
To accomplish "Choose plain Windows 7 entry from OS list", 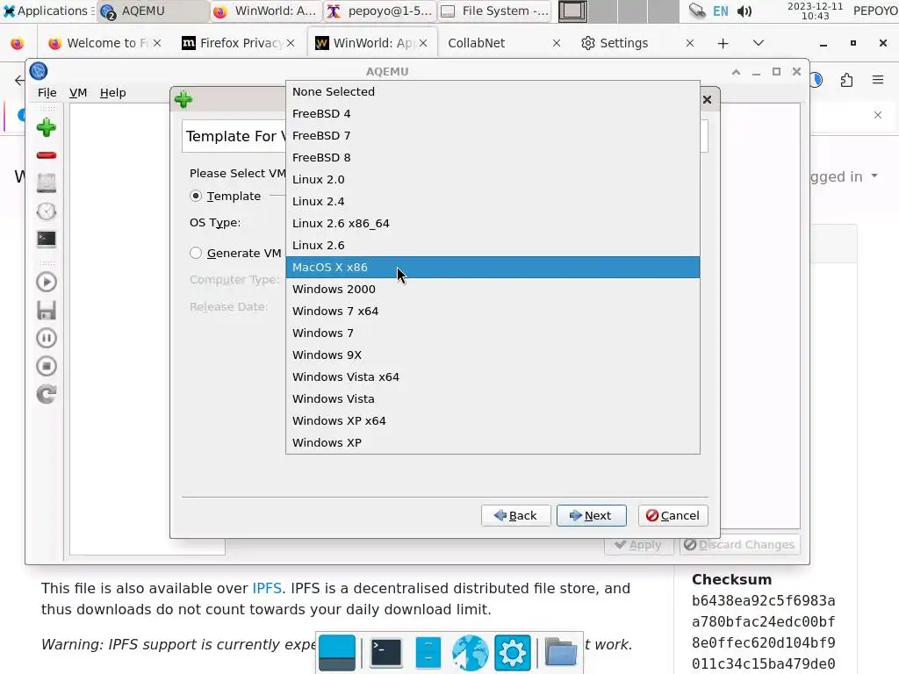I will point(493,333).
